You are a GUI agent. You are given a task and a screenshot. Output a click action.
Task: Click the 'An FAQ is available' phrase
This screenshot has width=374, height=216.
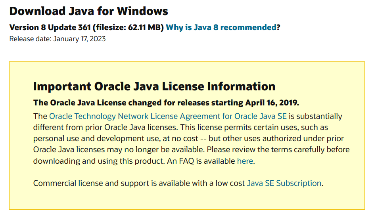[201, 161]
